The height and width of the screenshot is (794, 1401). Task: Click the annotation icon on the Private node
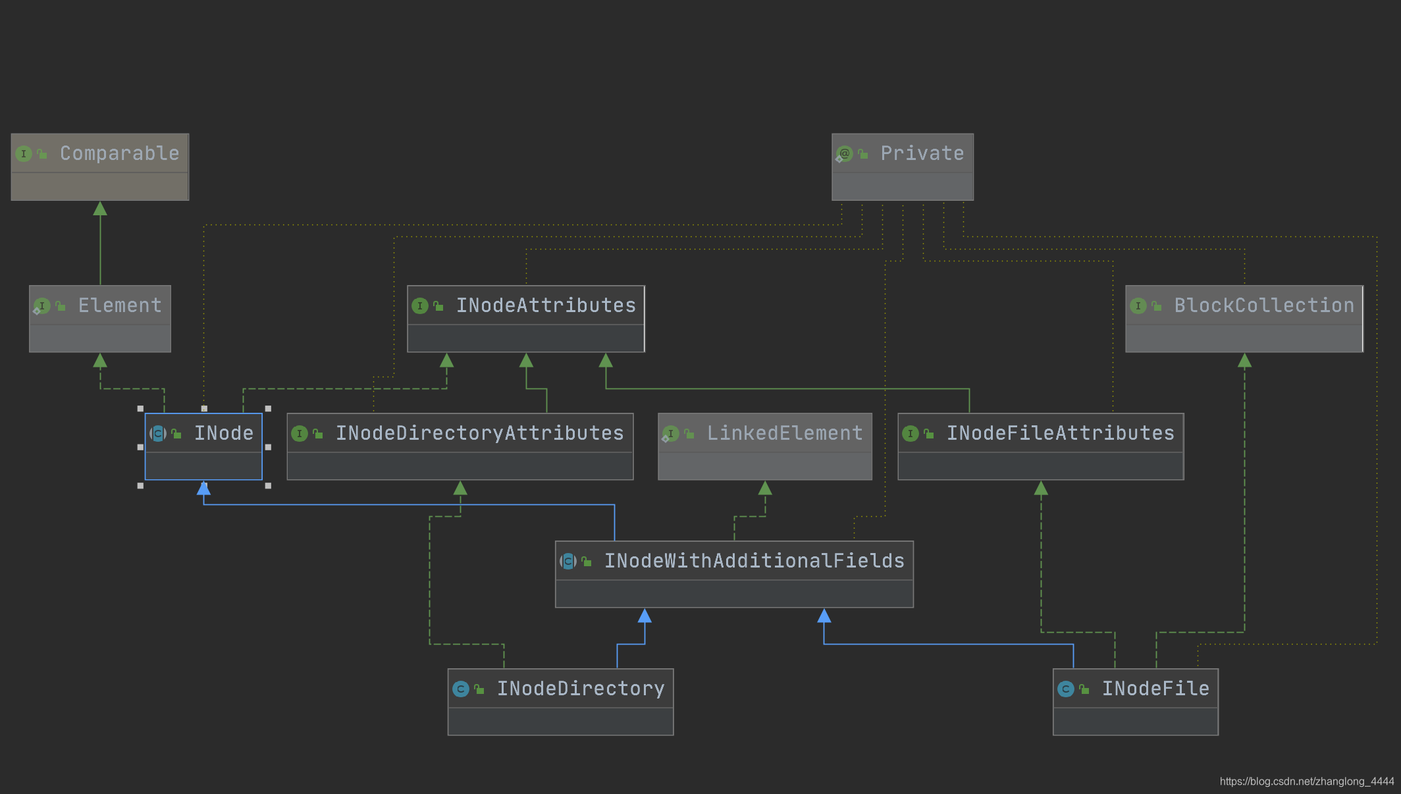(843, 153)
